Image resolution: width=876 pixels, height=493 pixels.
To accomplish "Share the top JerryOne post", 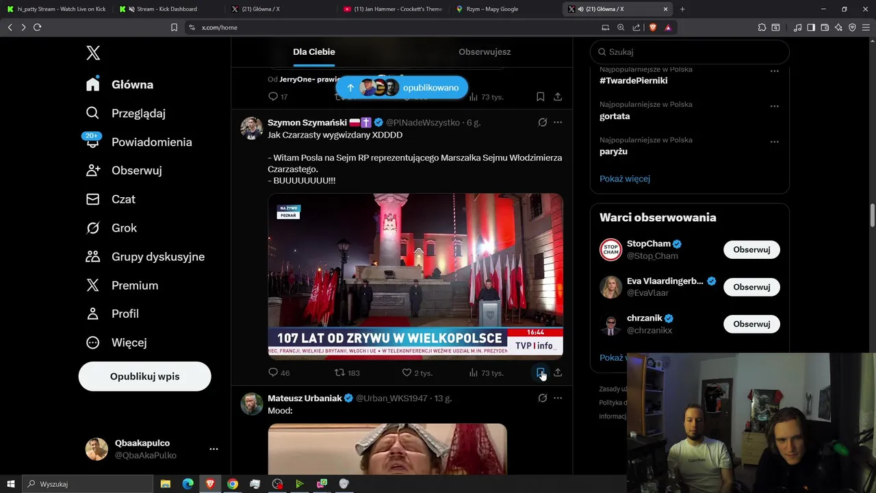I will tap(558, 97).
